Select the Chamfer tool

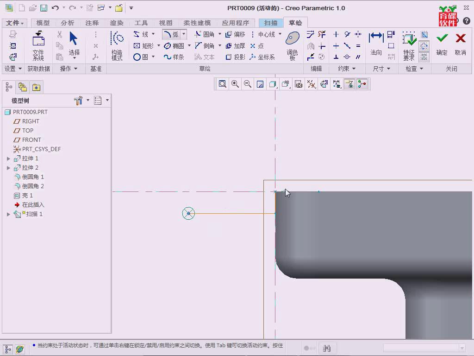tap(205, 46)
